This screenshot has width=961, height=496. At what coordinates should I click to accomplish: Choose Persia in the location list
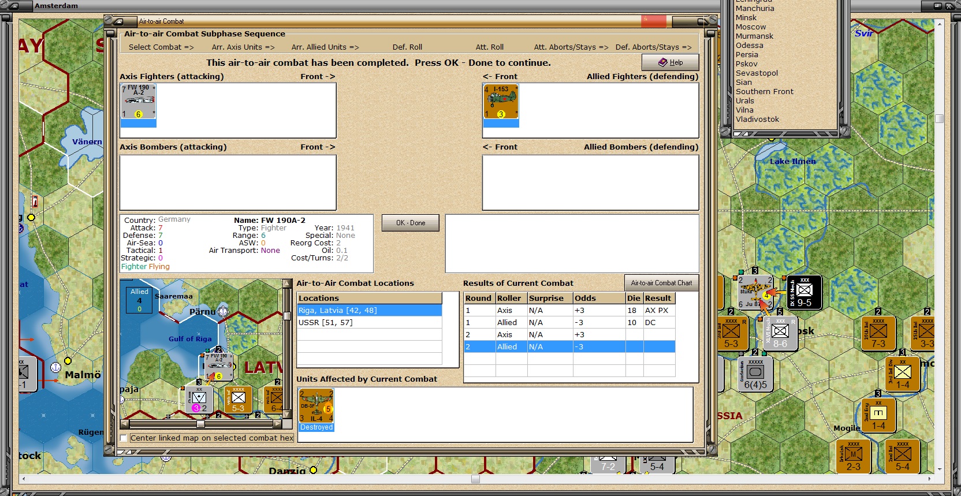pos(747,55)
